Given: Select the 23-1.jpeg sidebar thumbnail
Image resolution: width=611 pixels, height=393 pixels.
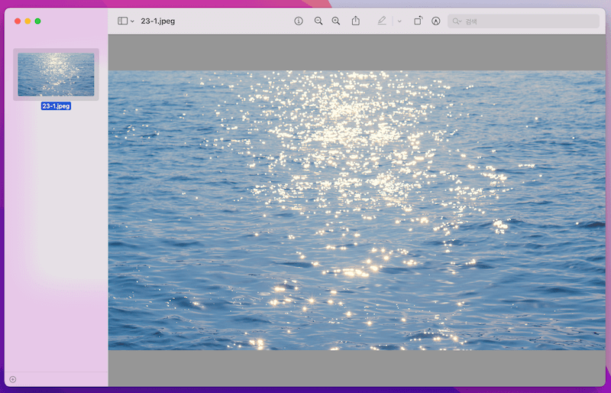Looking at the screenshot, I should pos(56,74).
